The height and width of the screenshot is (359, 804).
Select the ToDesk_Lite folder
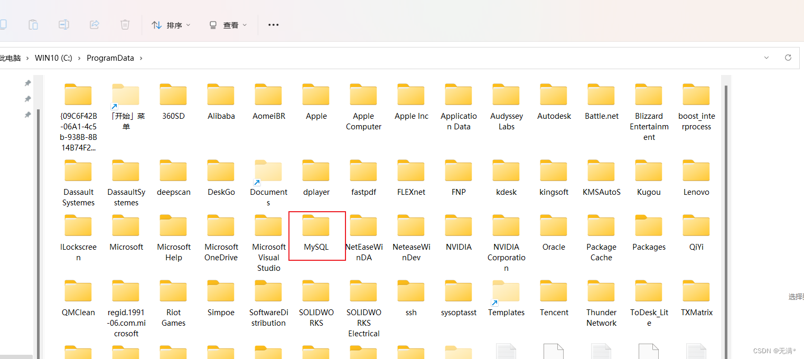[649, 304]
